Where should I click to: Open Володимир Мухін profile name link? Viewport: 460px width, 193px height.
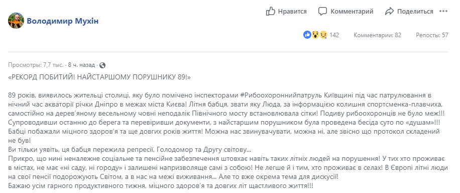click(x=62, y=21)
